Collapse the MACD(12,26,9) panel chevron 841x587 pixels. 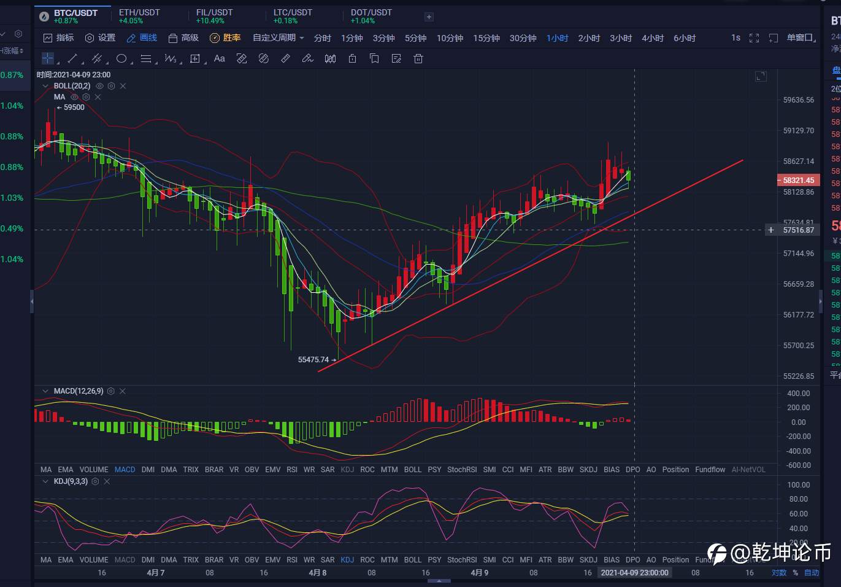coord(45,391)
